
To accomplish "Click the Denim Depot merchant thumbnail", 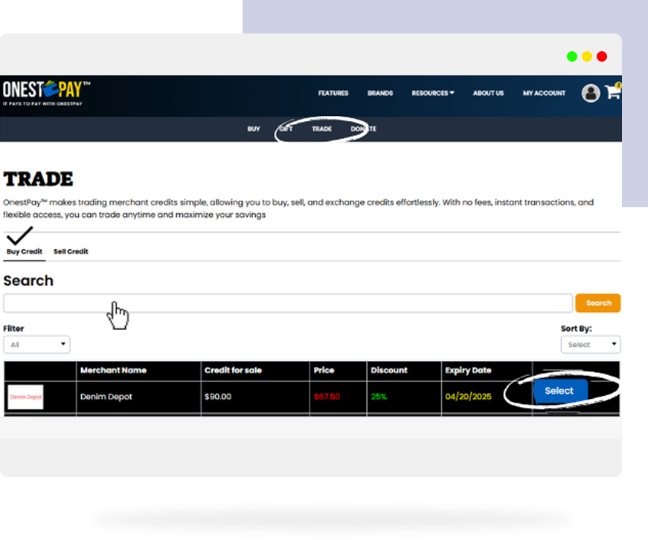I will coord(26,397).
